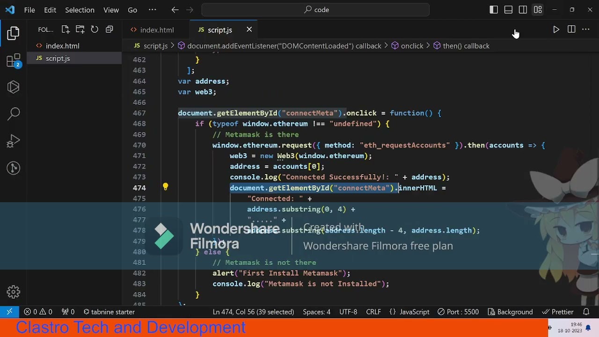599x337 pixels.
Task: Click the lightbulb code action icon
Action: click(x=165, y=187)
